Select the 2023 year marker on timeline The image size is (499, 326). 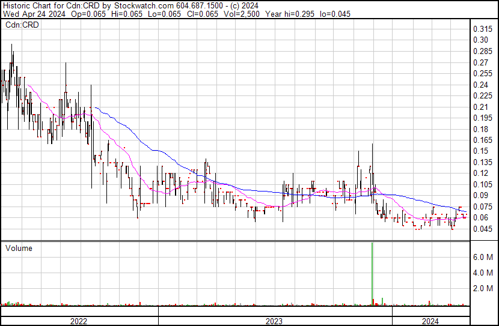coord(275,321)
